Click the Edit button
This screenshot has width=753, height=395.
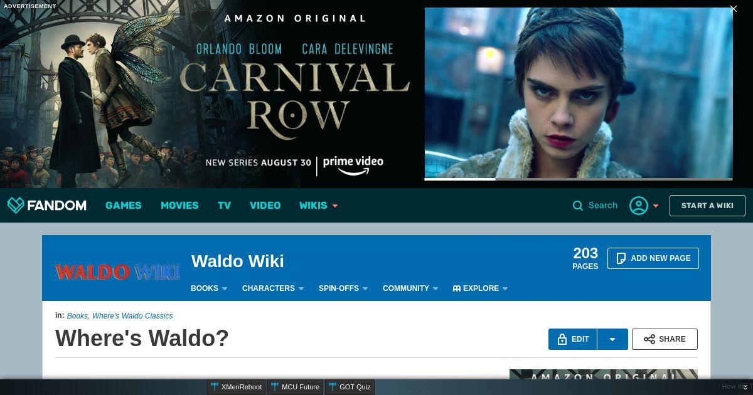click(573, 339)
